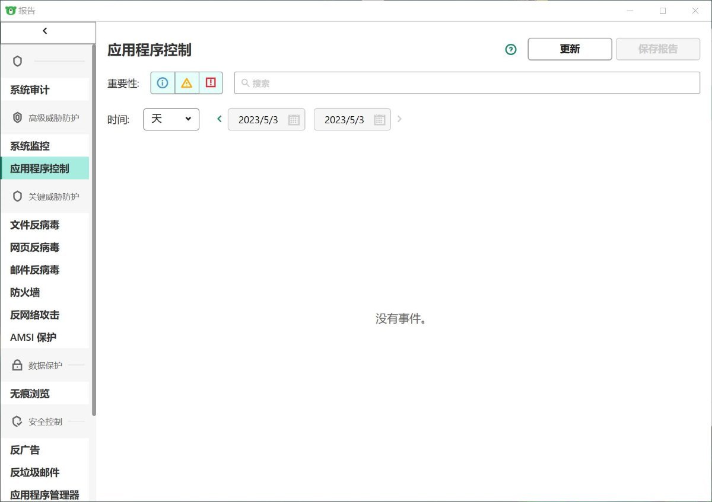The height and width of the screenshot is (502, 712).
Task: Open the 文件反病毒 report
Action: (34, 225)
